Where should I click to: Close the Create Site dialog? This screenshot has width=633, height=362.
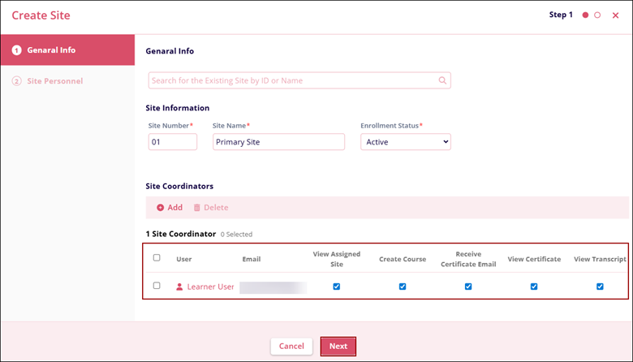[x=615, y=15]
